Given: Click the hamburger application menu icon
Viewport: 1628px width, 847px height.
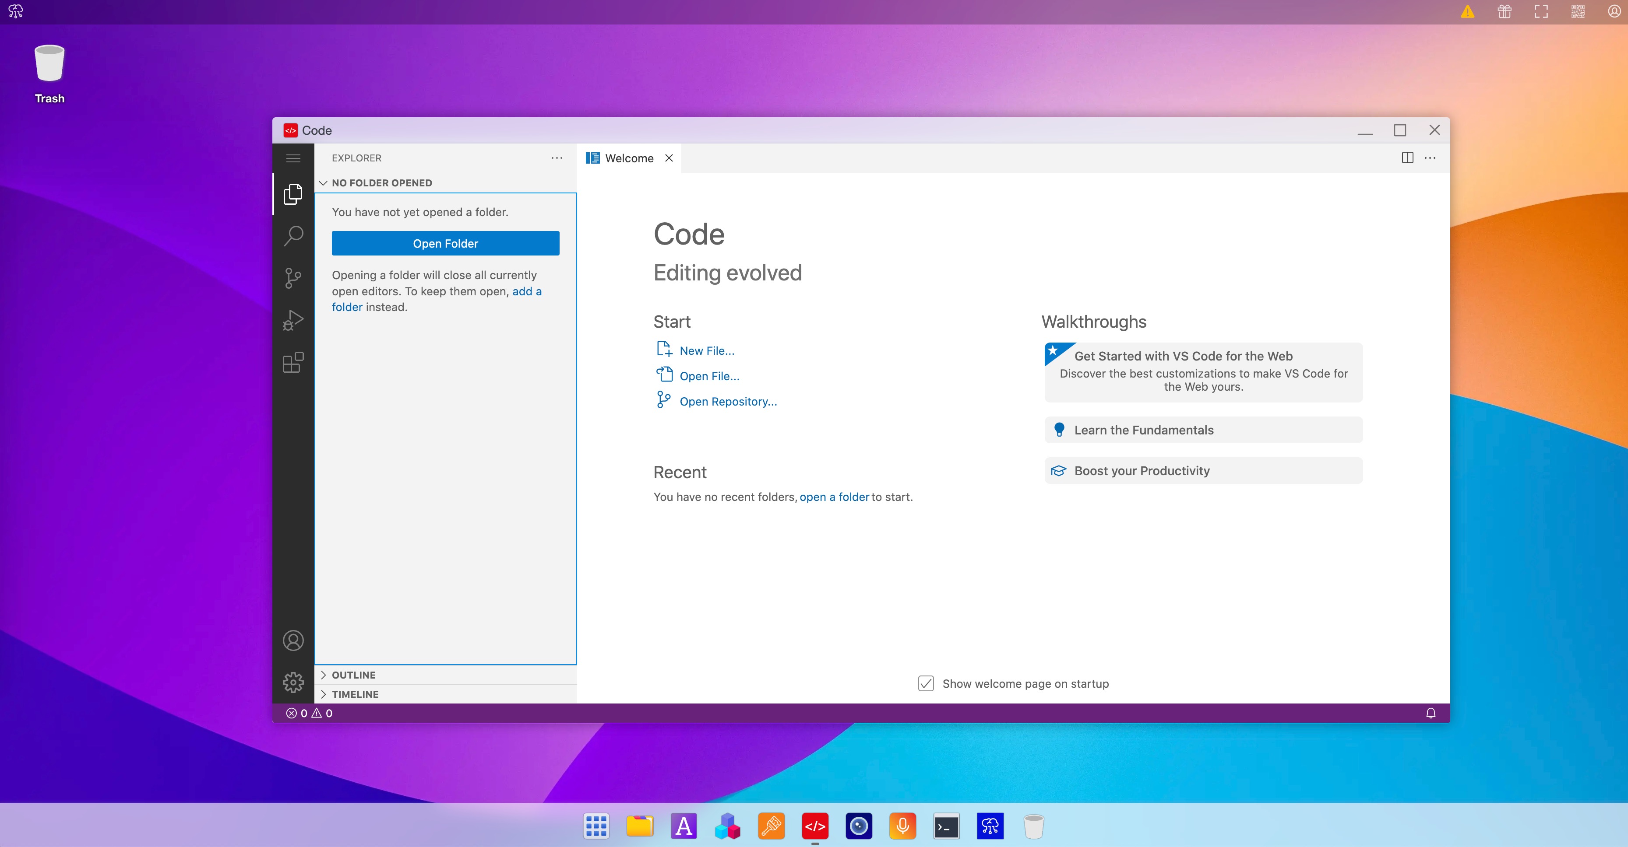Looking at the screenshot, I should 292,158.
